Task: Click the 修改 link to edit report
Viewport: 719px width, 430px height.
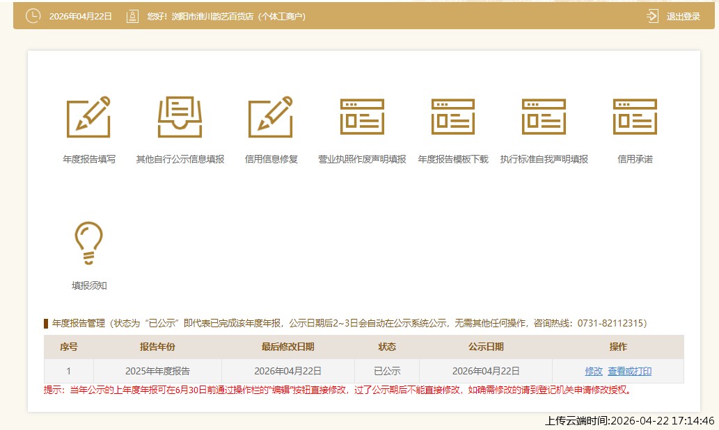Action: (593, 371)
